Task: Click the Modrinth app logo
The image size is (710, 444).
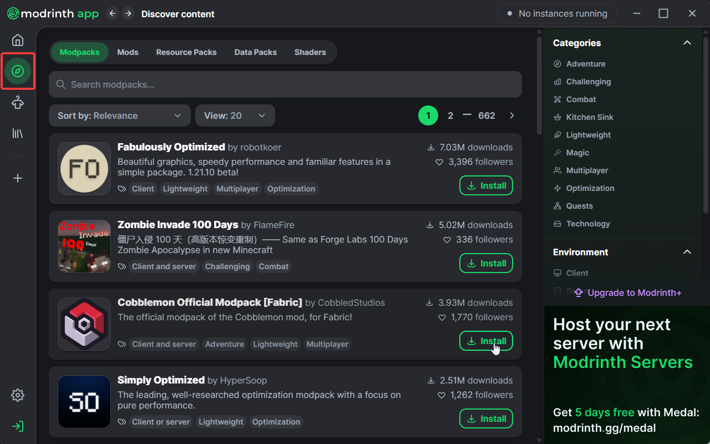Action: tap(53, 13)
